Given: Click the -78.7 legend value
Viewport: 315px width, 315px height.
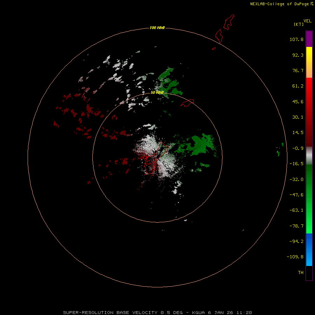Looking at the screenshot, I should 296,226.
